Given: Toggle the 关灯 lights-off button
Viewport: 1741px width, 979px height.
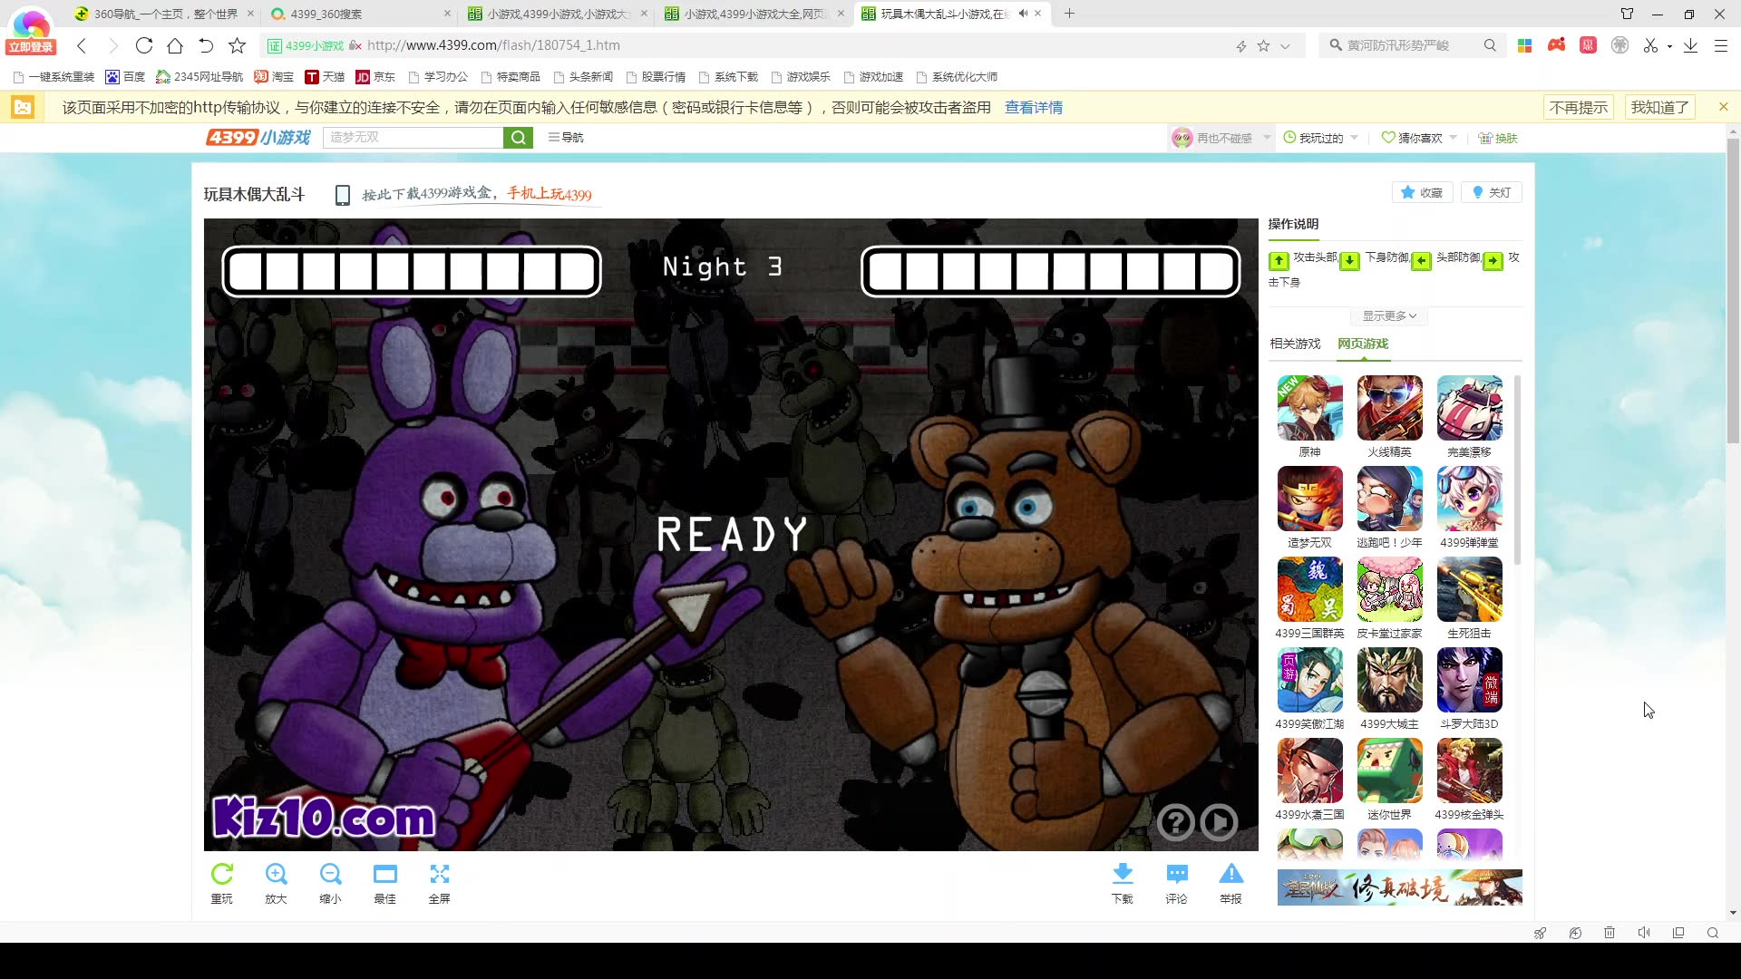Looking at the screenshot, I should tap(1492, 192).
